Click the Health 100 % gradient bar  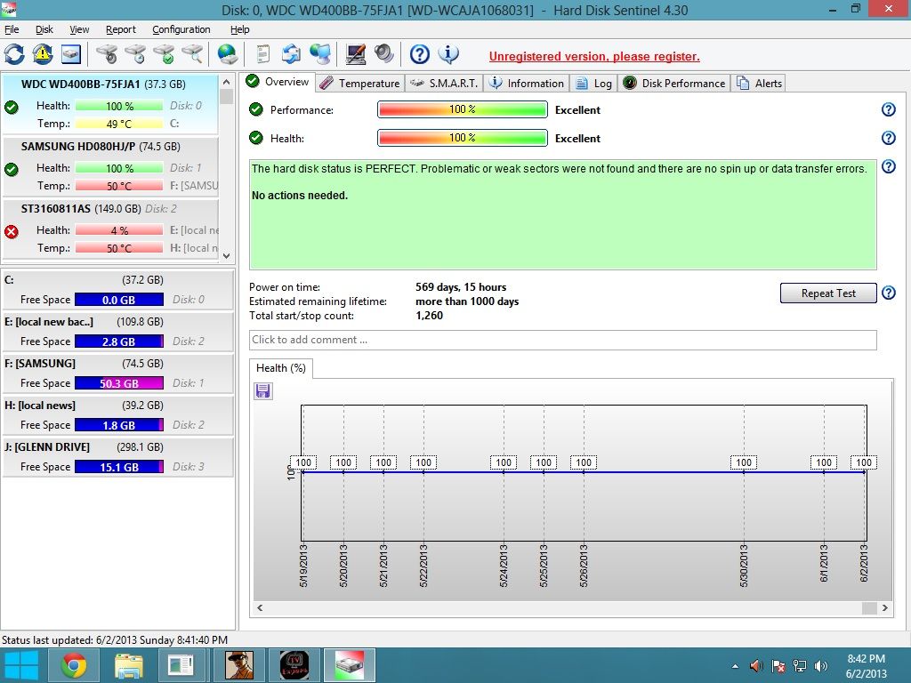(x=463, y=138)
